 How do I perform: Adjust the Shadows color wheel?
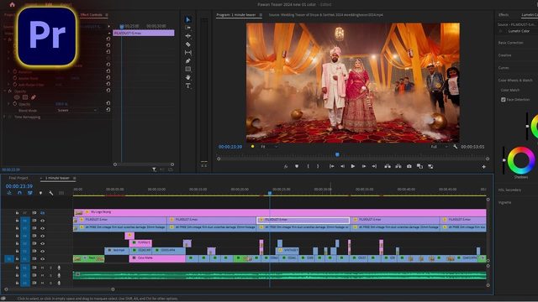(521, 160)
